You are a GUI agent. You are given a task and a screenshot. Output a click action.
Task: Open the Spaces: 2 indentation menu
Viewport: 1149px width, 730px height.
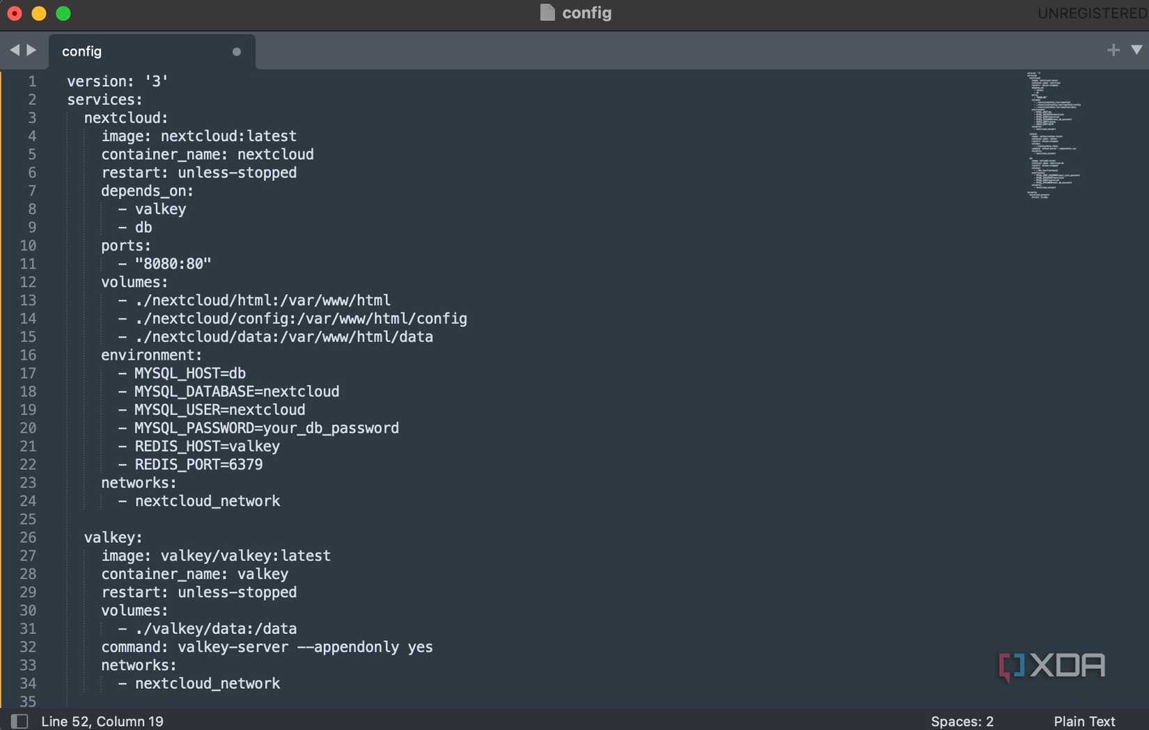coord(962,722)
